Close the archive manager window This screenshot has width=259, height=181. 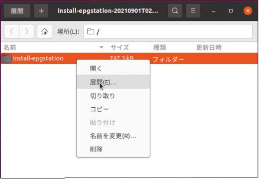coord(248,11)
